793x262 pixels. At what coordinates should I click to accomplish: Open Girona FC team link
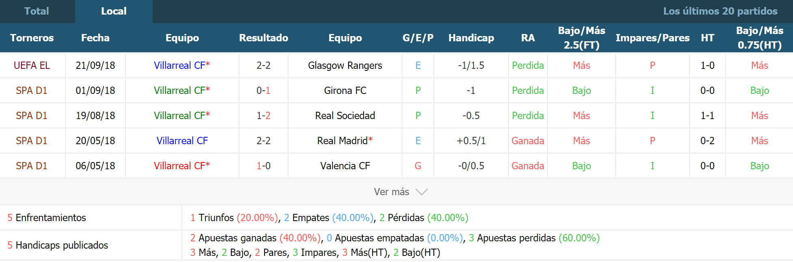tap(345, 91)
